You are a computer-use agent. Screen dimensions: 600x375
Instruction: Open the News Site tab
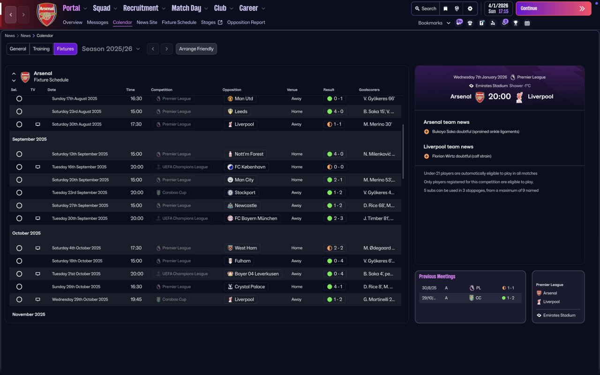pos(147,22)
